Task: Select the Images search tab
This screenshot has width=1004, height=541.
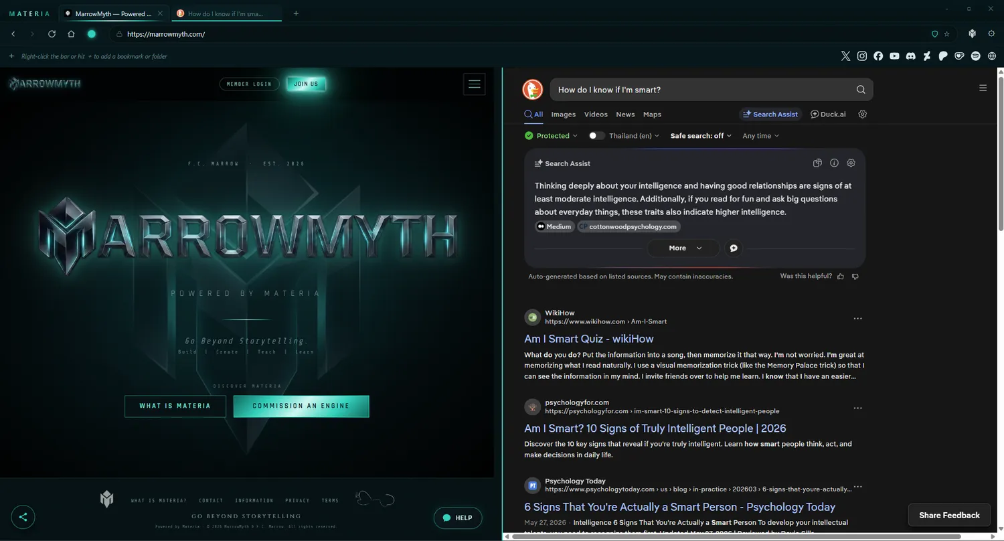Action: (564, 114)
